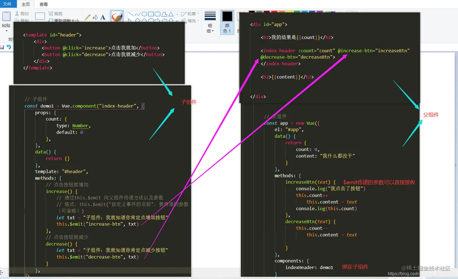Viewport: 458px width, 279px height.
Task: Select the Text tool letter A
Action: [x=103, y=17]
